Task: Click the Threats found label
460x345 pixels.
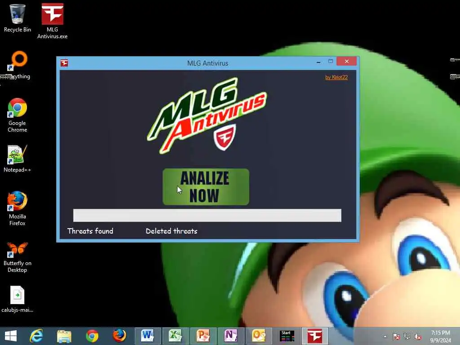Action: pyautogui.click(x=90, y=231)
